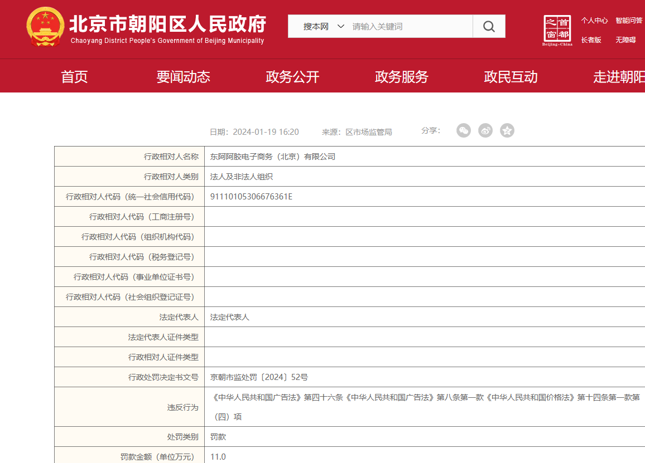Enable 无障碍 accessibility mode
Screen dimensions: 645x463
625,39
